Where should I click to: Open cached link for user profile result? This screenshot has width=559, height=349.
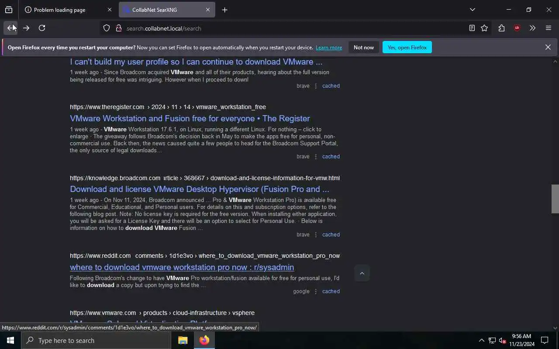pos(331,86)
